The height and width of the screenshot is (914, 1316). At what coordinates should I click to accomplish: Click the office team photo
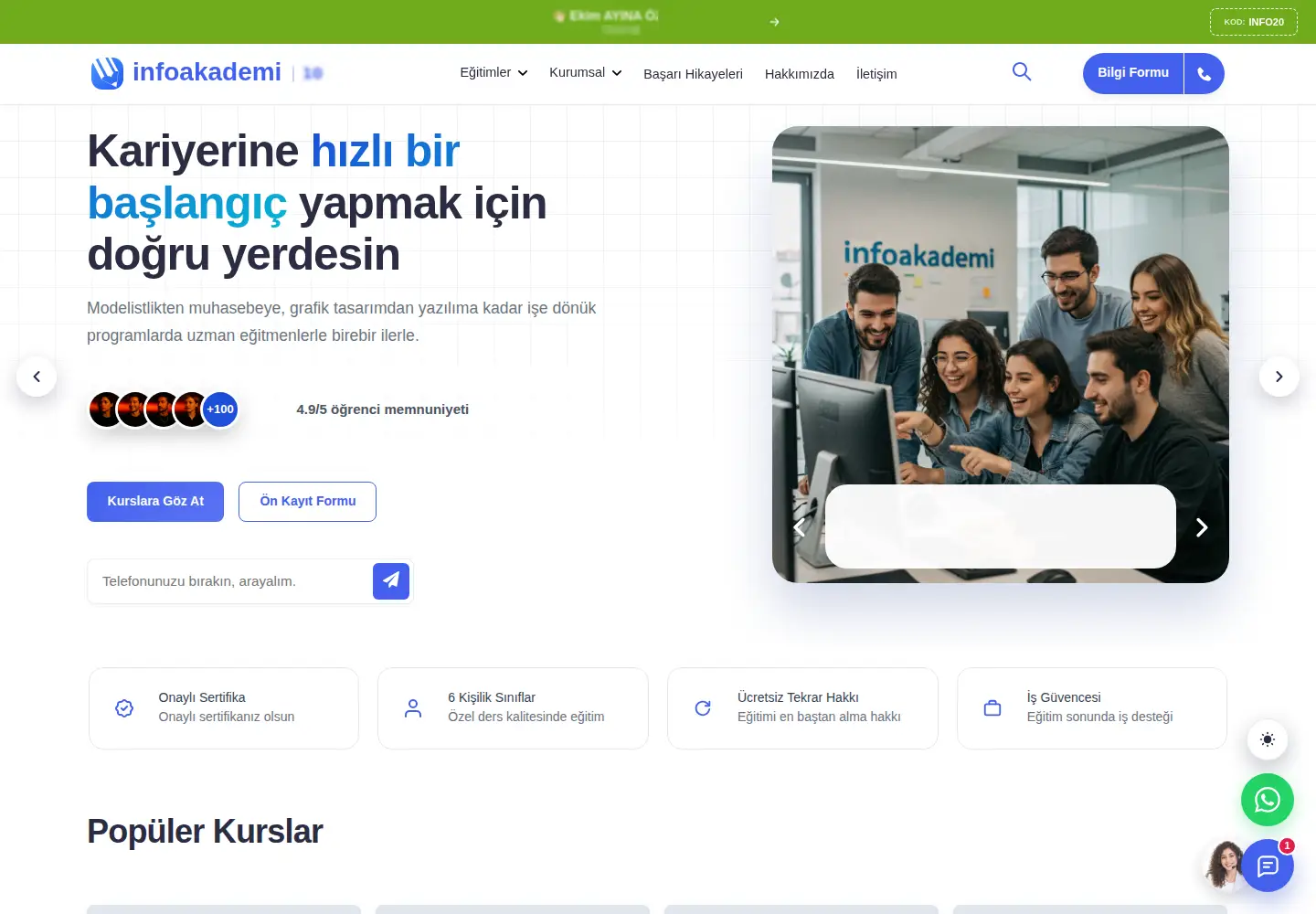[1001, 355]
